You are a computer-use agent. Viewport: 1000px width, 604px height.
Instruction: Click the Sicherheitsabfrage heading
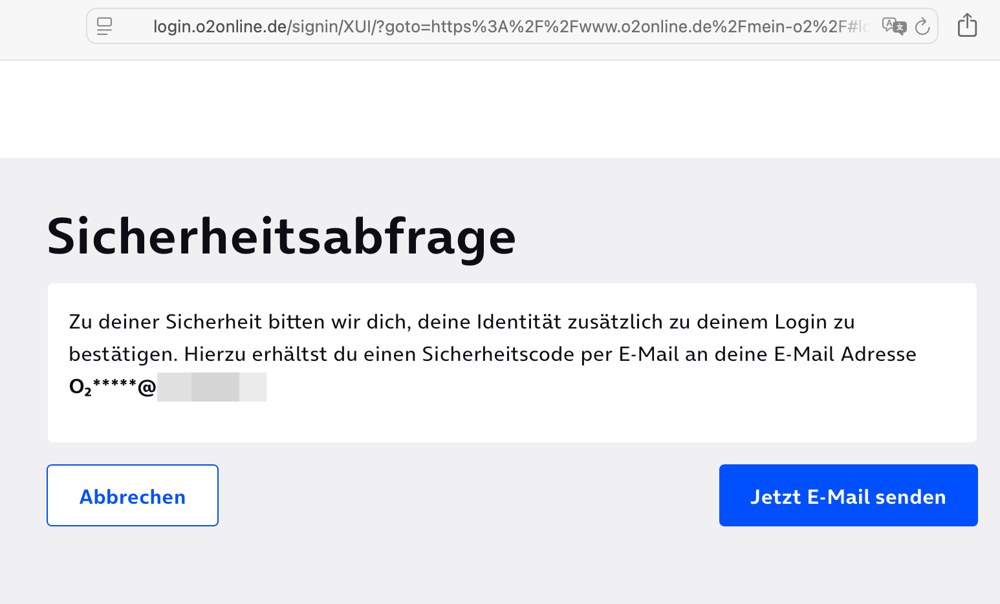tap(281, 237)
